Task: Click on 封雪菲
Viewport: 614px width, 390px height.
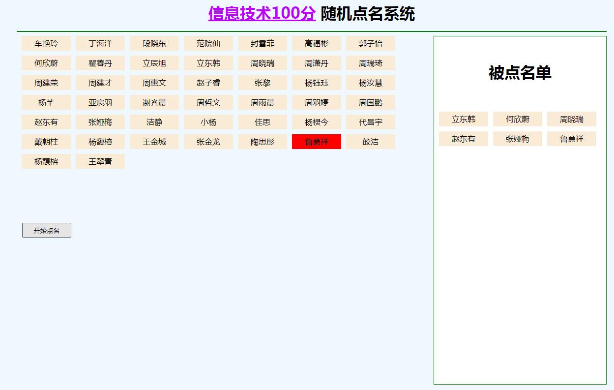Action: [263, 43]
